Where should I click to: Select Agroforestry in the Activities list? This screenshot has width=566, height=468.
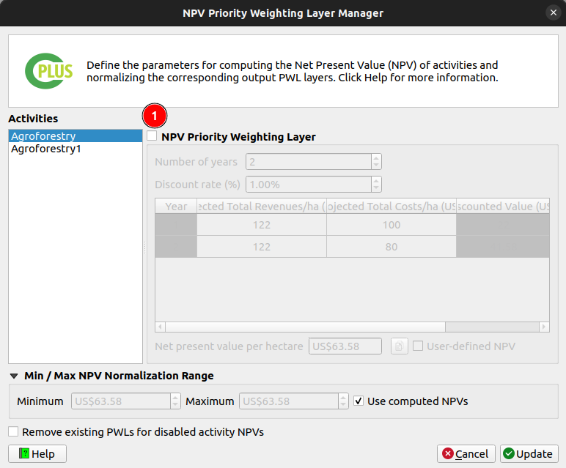(x=75, y=136)
